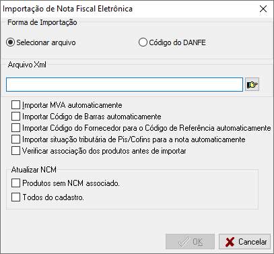The height and width of the screenshot is (254, 274).
Task: Click the Atualizar NCM group label
Action: pos(34,170)
